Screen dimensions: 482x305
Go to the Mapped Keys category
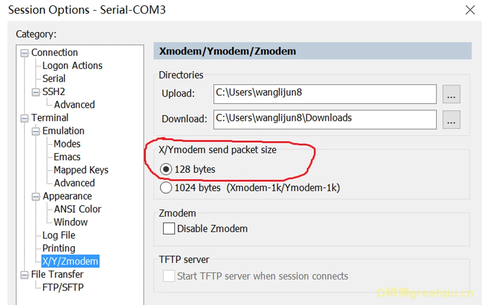click(x=81, y=170)
